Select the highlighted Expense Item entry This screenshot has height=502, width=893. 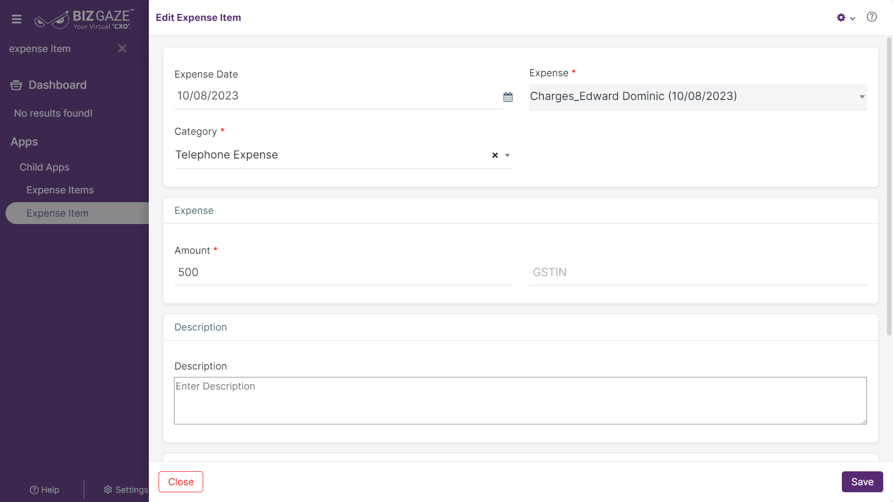77,213
